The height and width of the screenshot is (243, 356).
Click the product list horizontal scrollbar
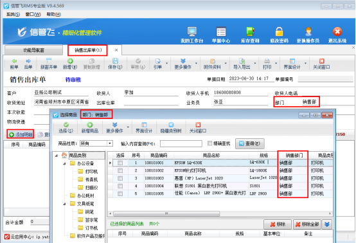[166, 213]
